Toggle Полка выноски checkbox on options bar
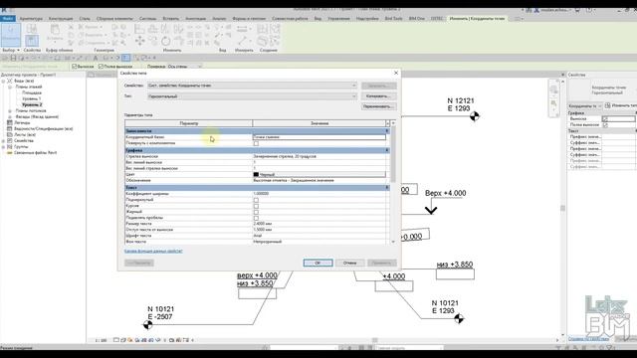The height and width of the screenshot is (358, 637). [102, 67]
